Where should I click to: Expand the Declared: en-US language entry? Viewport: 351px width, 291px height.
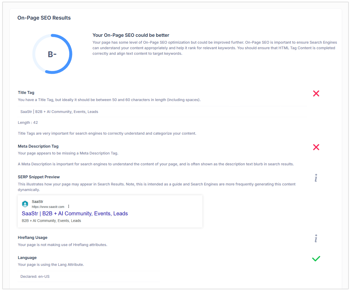tap(35, 276)
